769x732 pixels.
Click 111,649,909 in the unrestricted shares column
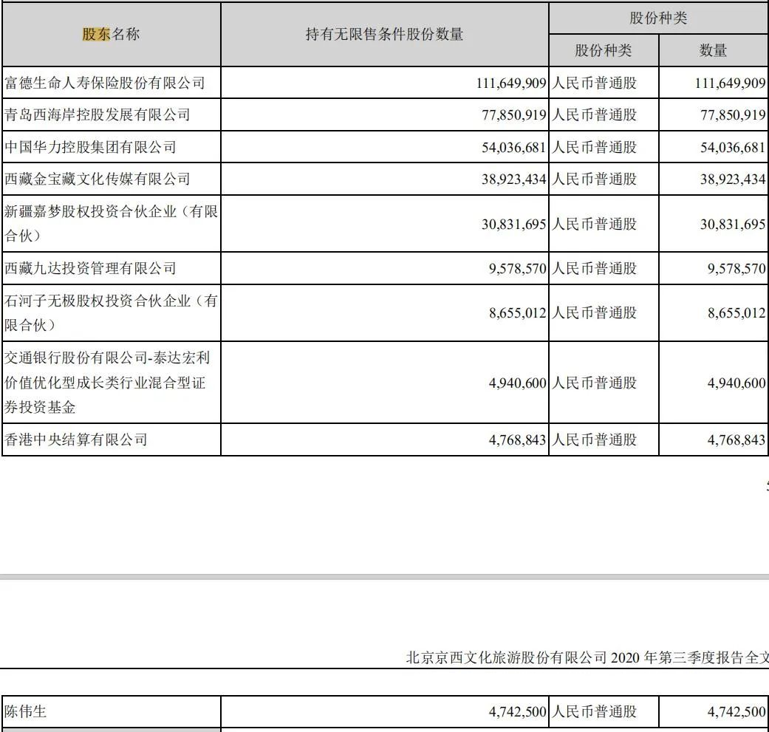pos(511,83)
